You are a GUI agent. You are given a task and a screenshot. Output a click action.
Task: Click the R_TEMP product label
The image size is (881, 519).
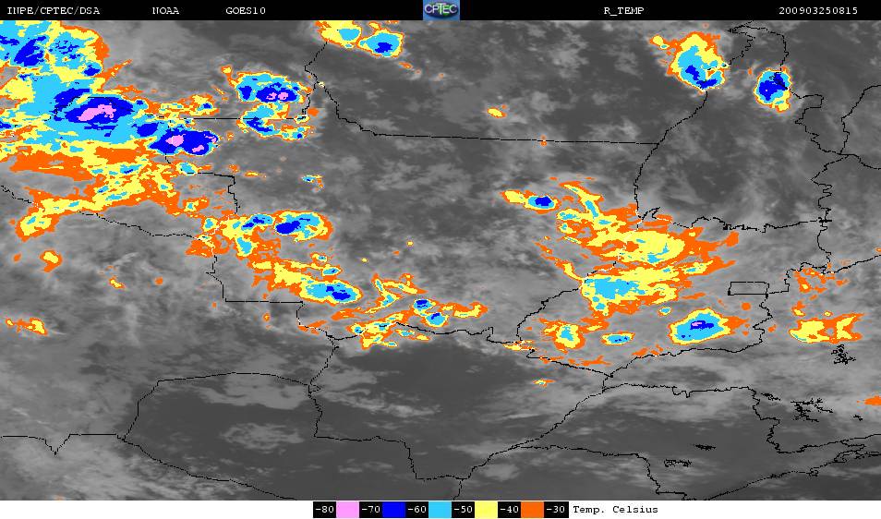point(623,11)
